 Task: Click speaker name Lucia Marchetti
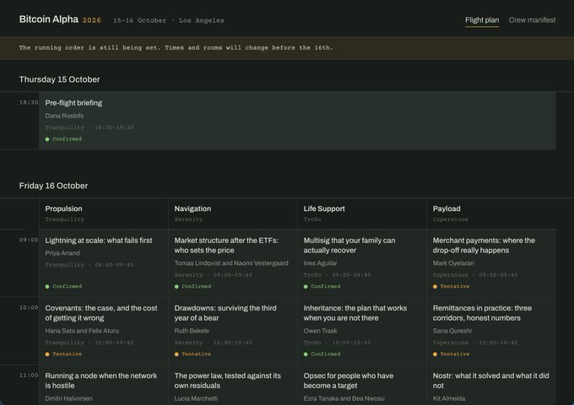196,398
